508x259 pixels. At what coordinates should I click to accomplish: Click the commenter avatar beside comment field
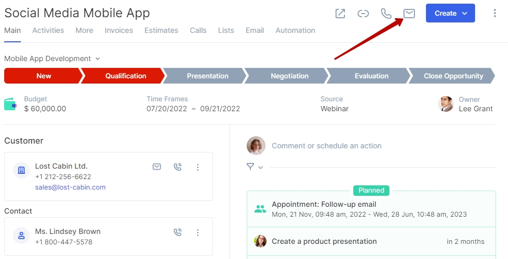click(256, 146)
